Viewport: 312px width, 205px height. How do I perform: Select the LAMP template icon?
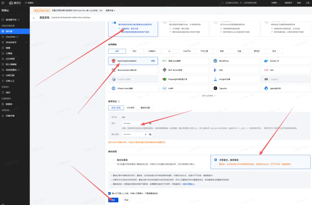click(x=164, y=88)
